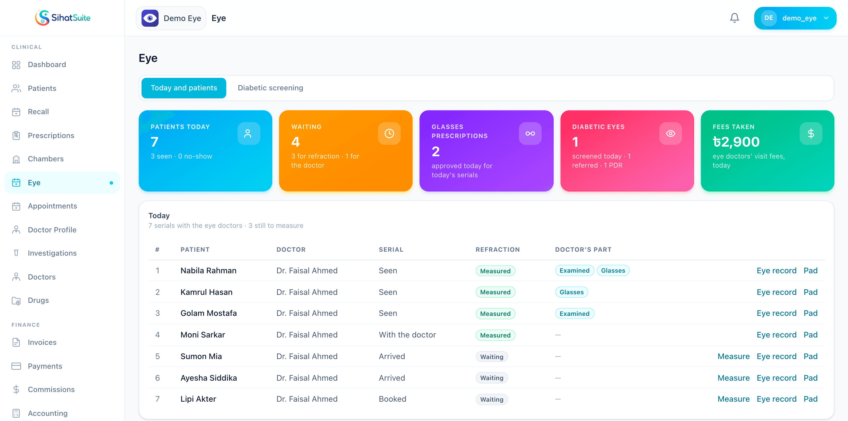848x421 pixels.
Task: Click the dollar icon on Fees Taken card
Action: point(811,133)
